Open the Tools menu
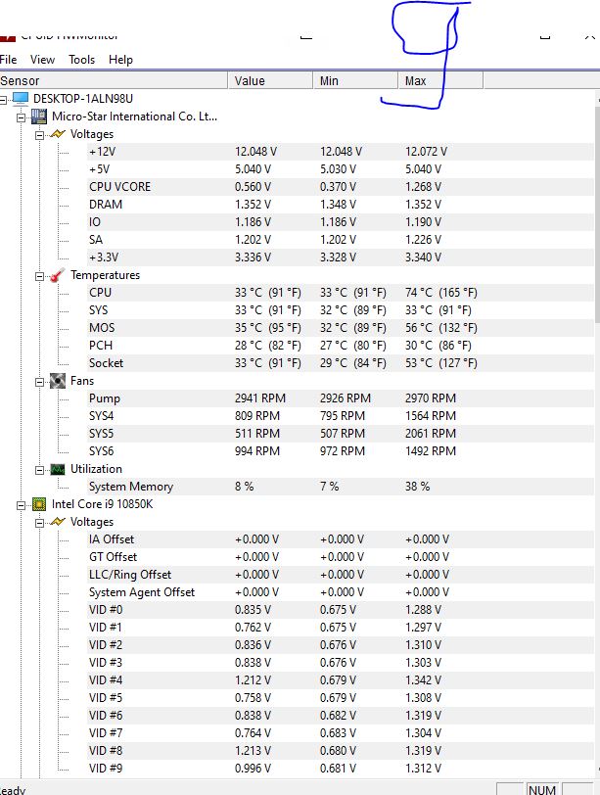Screen dimensions: 600x795 [x=81, y=60]
